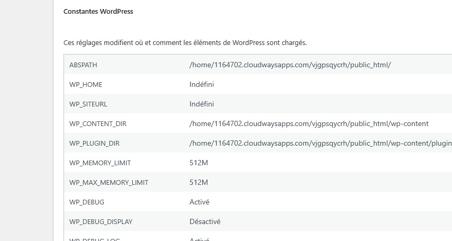Click the 512M value for WP_MEMORY_LIMIT
Image resolution: width=452 pixels, height=241 pixels.
199,163
